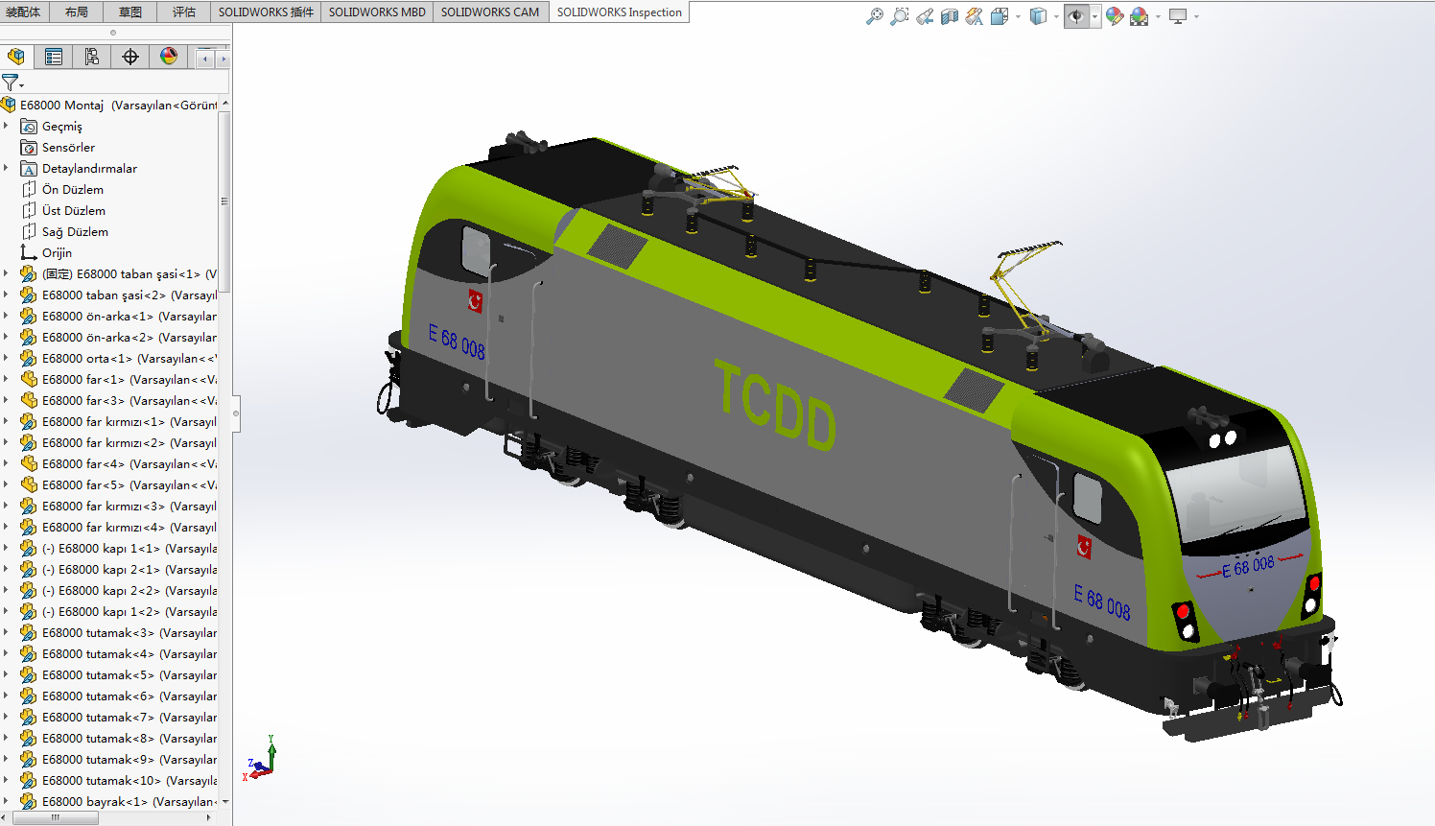This screenshot has width=1435, height=826.
Task: Click the manager tabs scroll-right arrow
Action: click(x=223, y=59)
